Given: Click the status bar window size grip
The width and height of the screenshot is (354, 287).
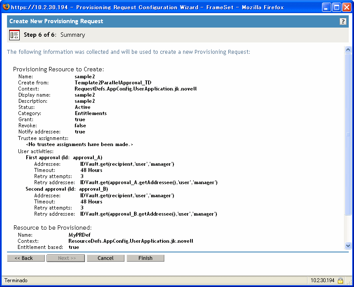Looking at the screenshot, I should 350,283.
